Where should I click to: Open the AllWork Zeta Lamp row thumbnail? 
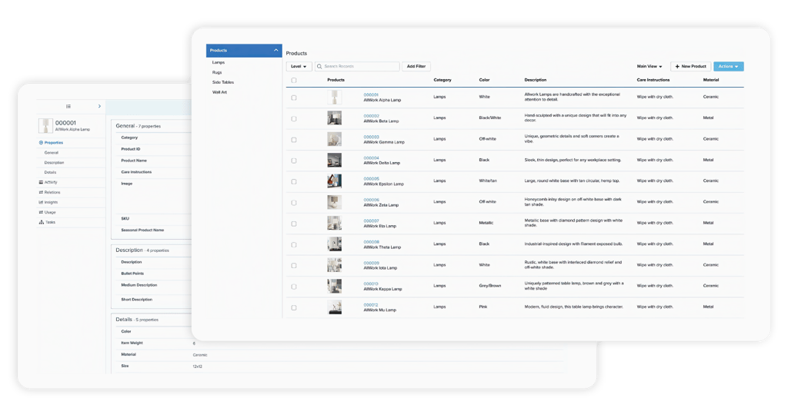[x=334, y=202]
